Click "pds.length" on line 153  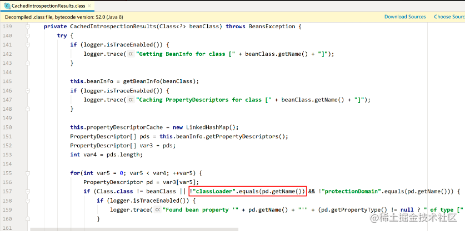tap(125, 155)
